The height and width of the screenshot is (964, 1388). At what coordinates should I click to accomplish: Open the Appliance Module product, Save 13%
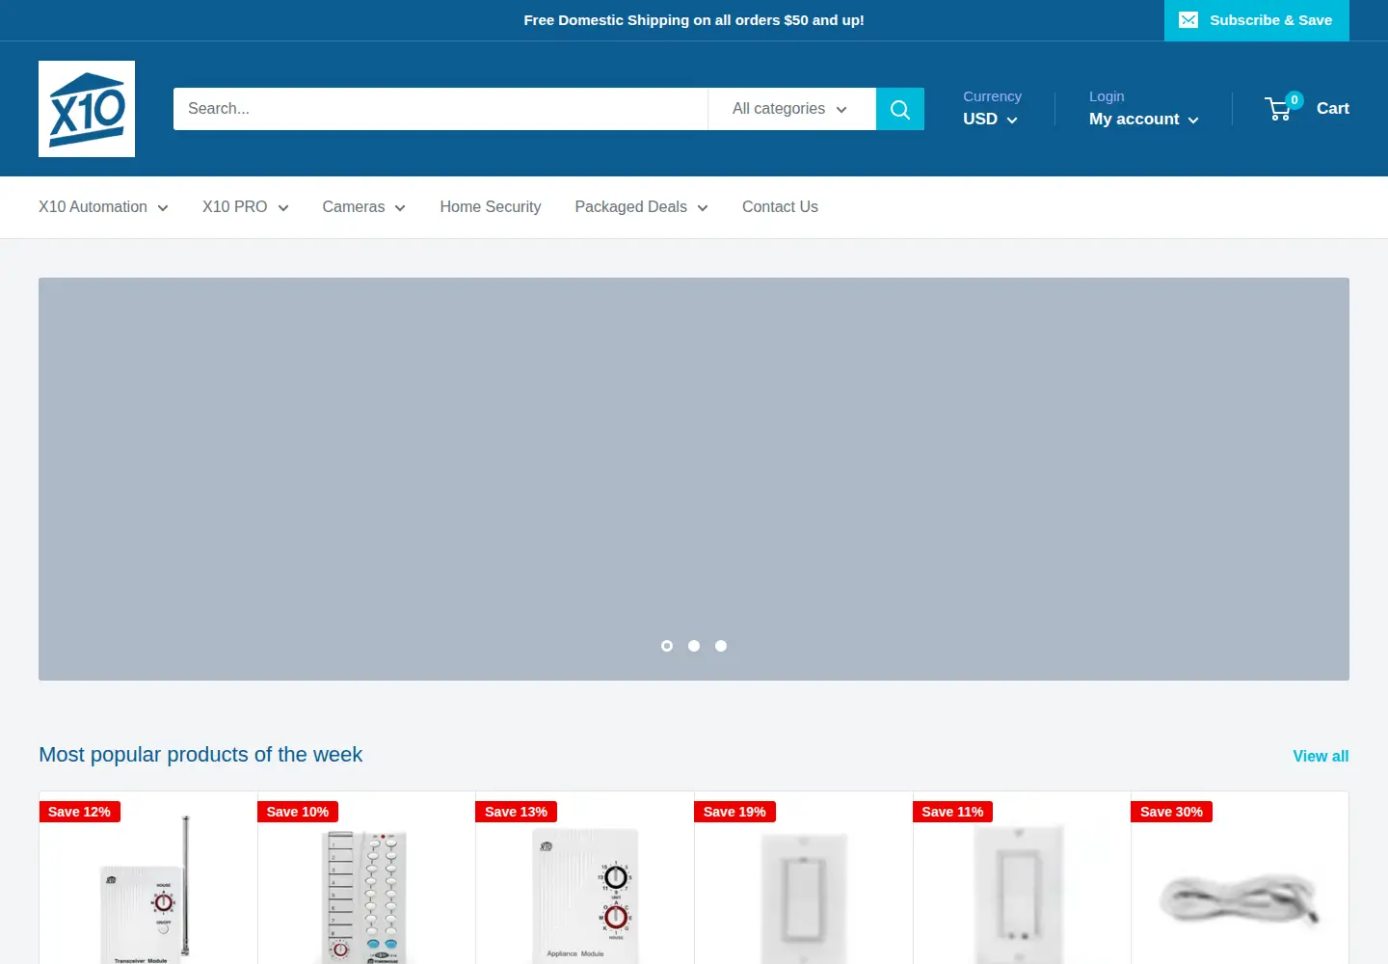coord(585,887)
